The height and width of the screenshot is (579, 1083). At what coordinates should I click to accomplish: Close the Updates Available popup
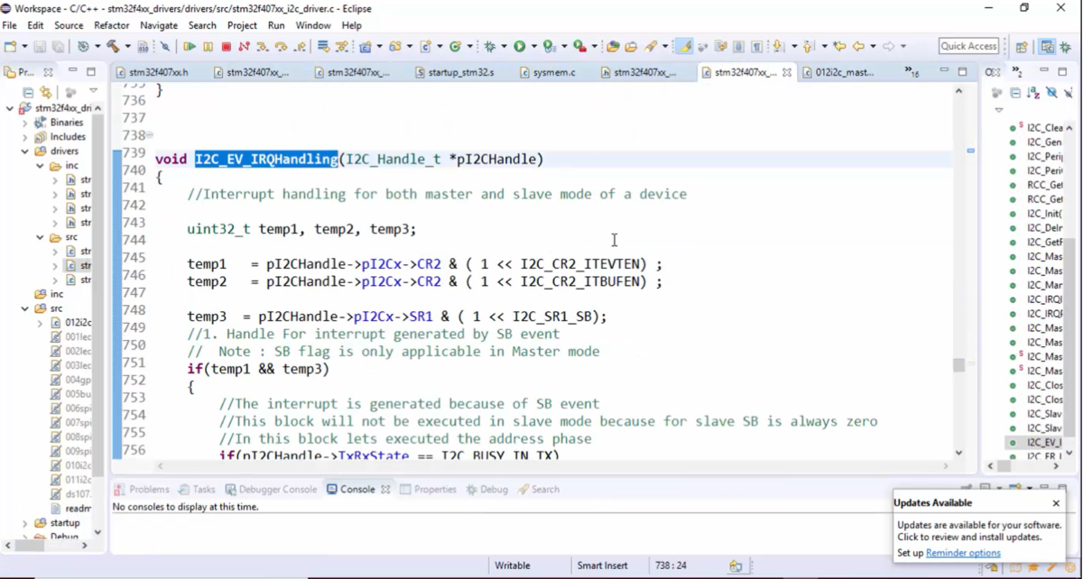(1056, 503)
